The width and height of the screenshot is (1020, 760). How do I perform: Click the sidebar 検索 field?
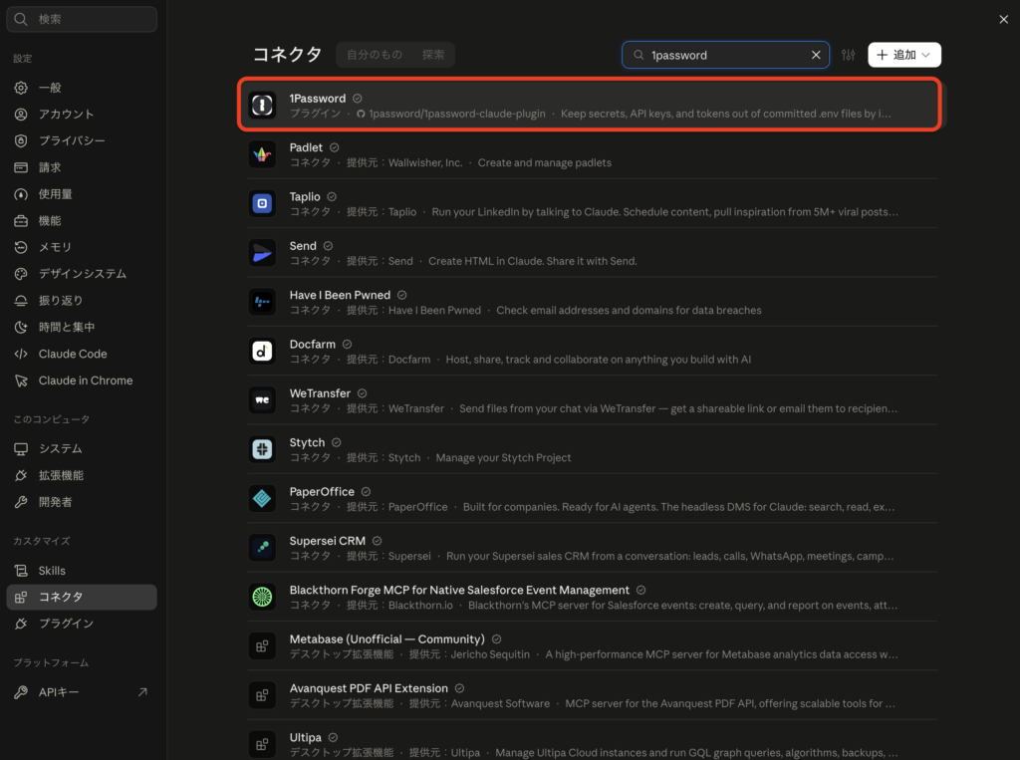tap(82, 19)
